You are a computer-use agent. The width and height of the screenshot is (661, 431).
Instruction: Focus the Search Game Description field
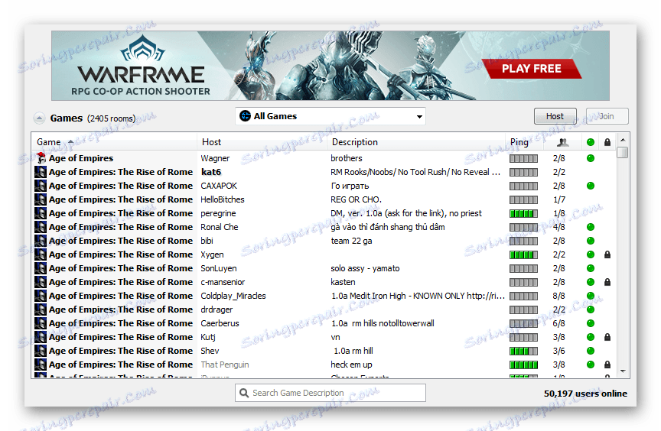[x=330, y=393]
